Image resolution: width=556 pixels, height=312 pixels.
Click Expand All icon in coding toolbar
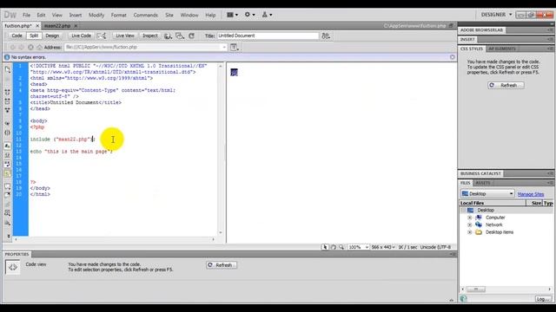click(8, 110)
